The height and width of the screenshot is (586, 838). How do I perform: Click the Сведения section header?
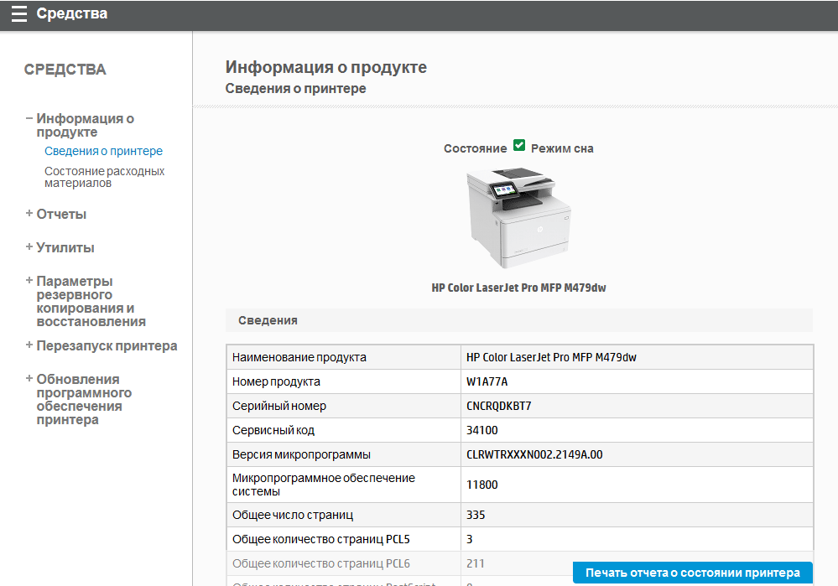coord(268,320)
